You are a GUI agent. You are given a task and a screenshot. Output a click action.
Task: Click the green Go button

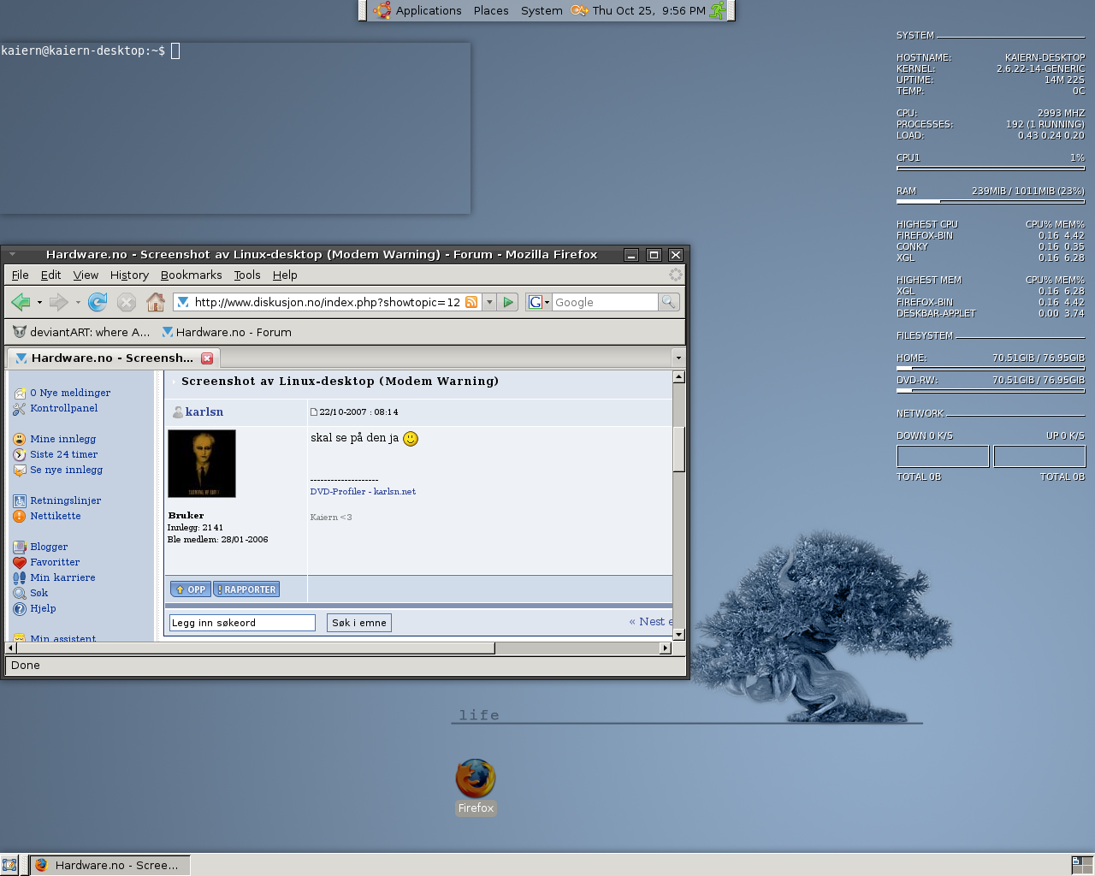click(x=508, y=302)
